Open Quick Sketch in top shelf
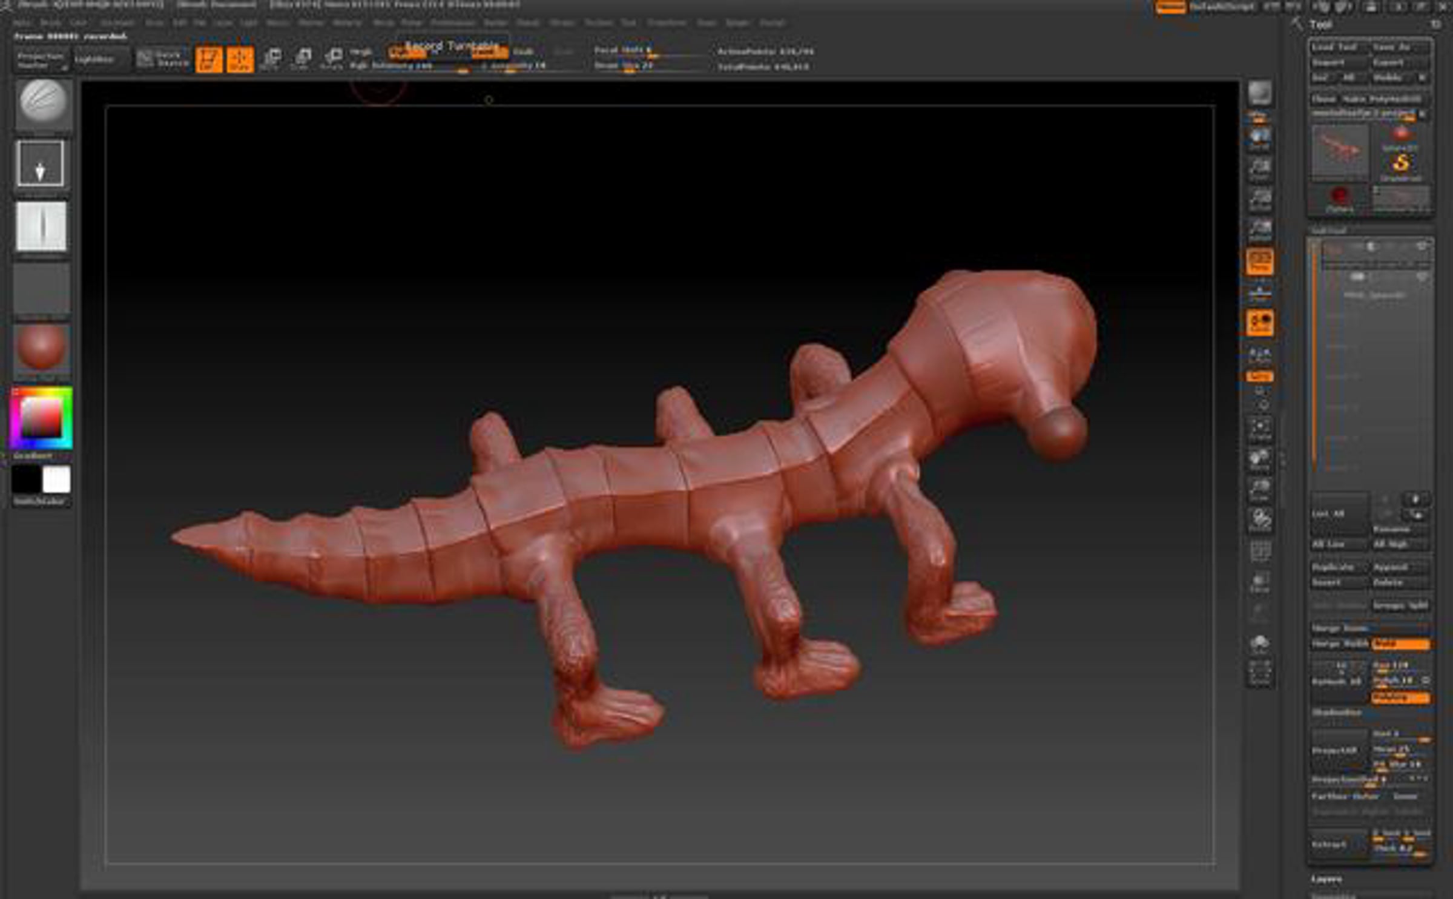 tap(162, 59)
